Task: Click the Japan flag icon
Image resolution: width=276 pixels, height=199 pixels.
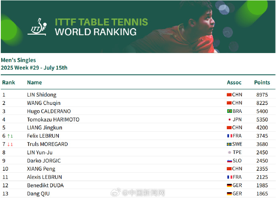Action: (x=229, y=120)
